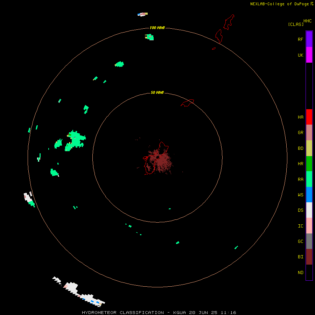This screenshot has width=315, height=315.
Task: Click the BI brown legend swatch
Action: (x=309, y=257)
